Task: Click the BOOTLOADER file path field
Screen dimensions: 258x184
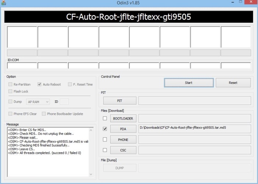Action: [195, 118]
